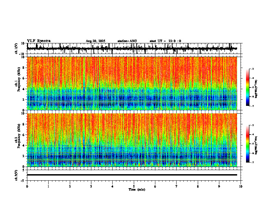This screenshot has height=209, width=271.
Task: Click the '8' kHz tick on ch.2 spectrogram
Action: [x=24, y=124]
